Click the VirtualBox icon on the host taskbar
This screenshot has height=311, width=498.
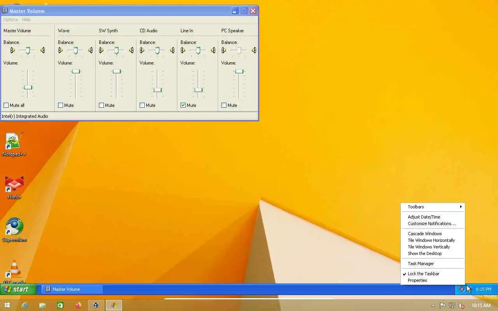coord(95,305)
